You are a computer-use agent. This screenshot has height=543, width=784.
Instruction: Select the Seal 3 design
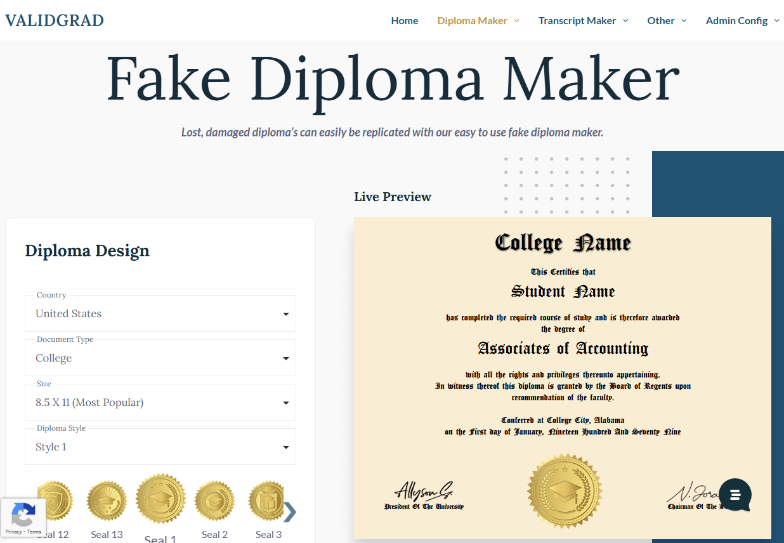[267, 501]
